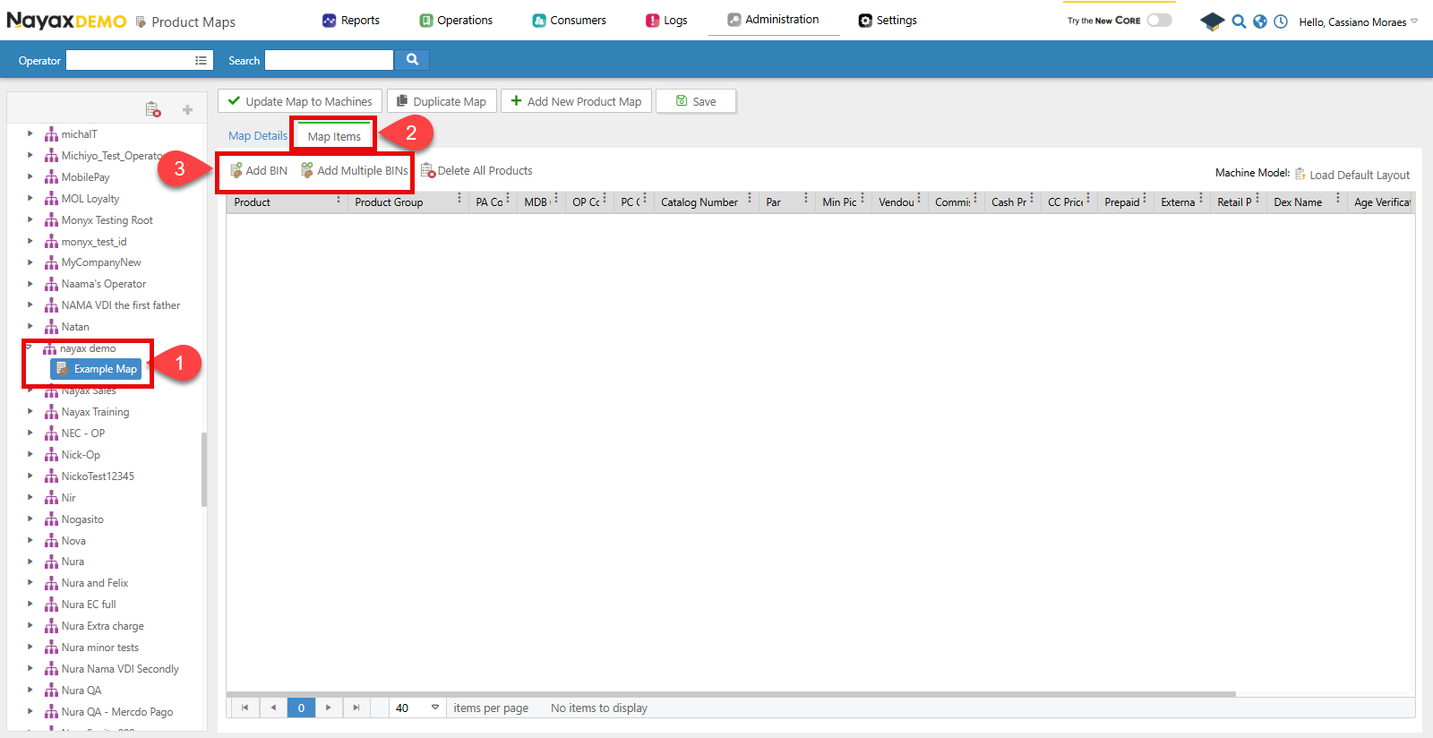Click Update Map to Machines button
The width and height of the screenshot is (1433, 738).
(x=300, y=101)
